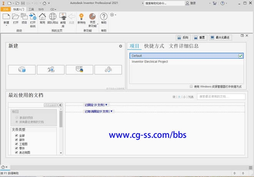
Task: Toggle the 全部 file type checkbox
Action: coord(16,136)
